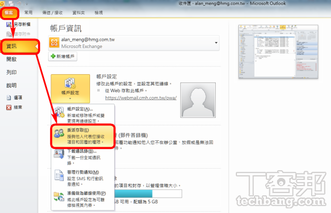Choose 管理行動通知(M) from the menu
The image size is (331, 213).
83,178
